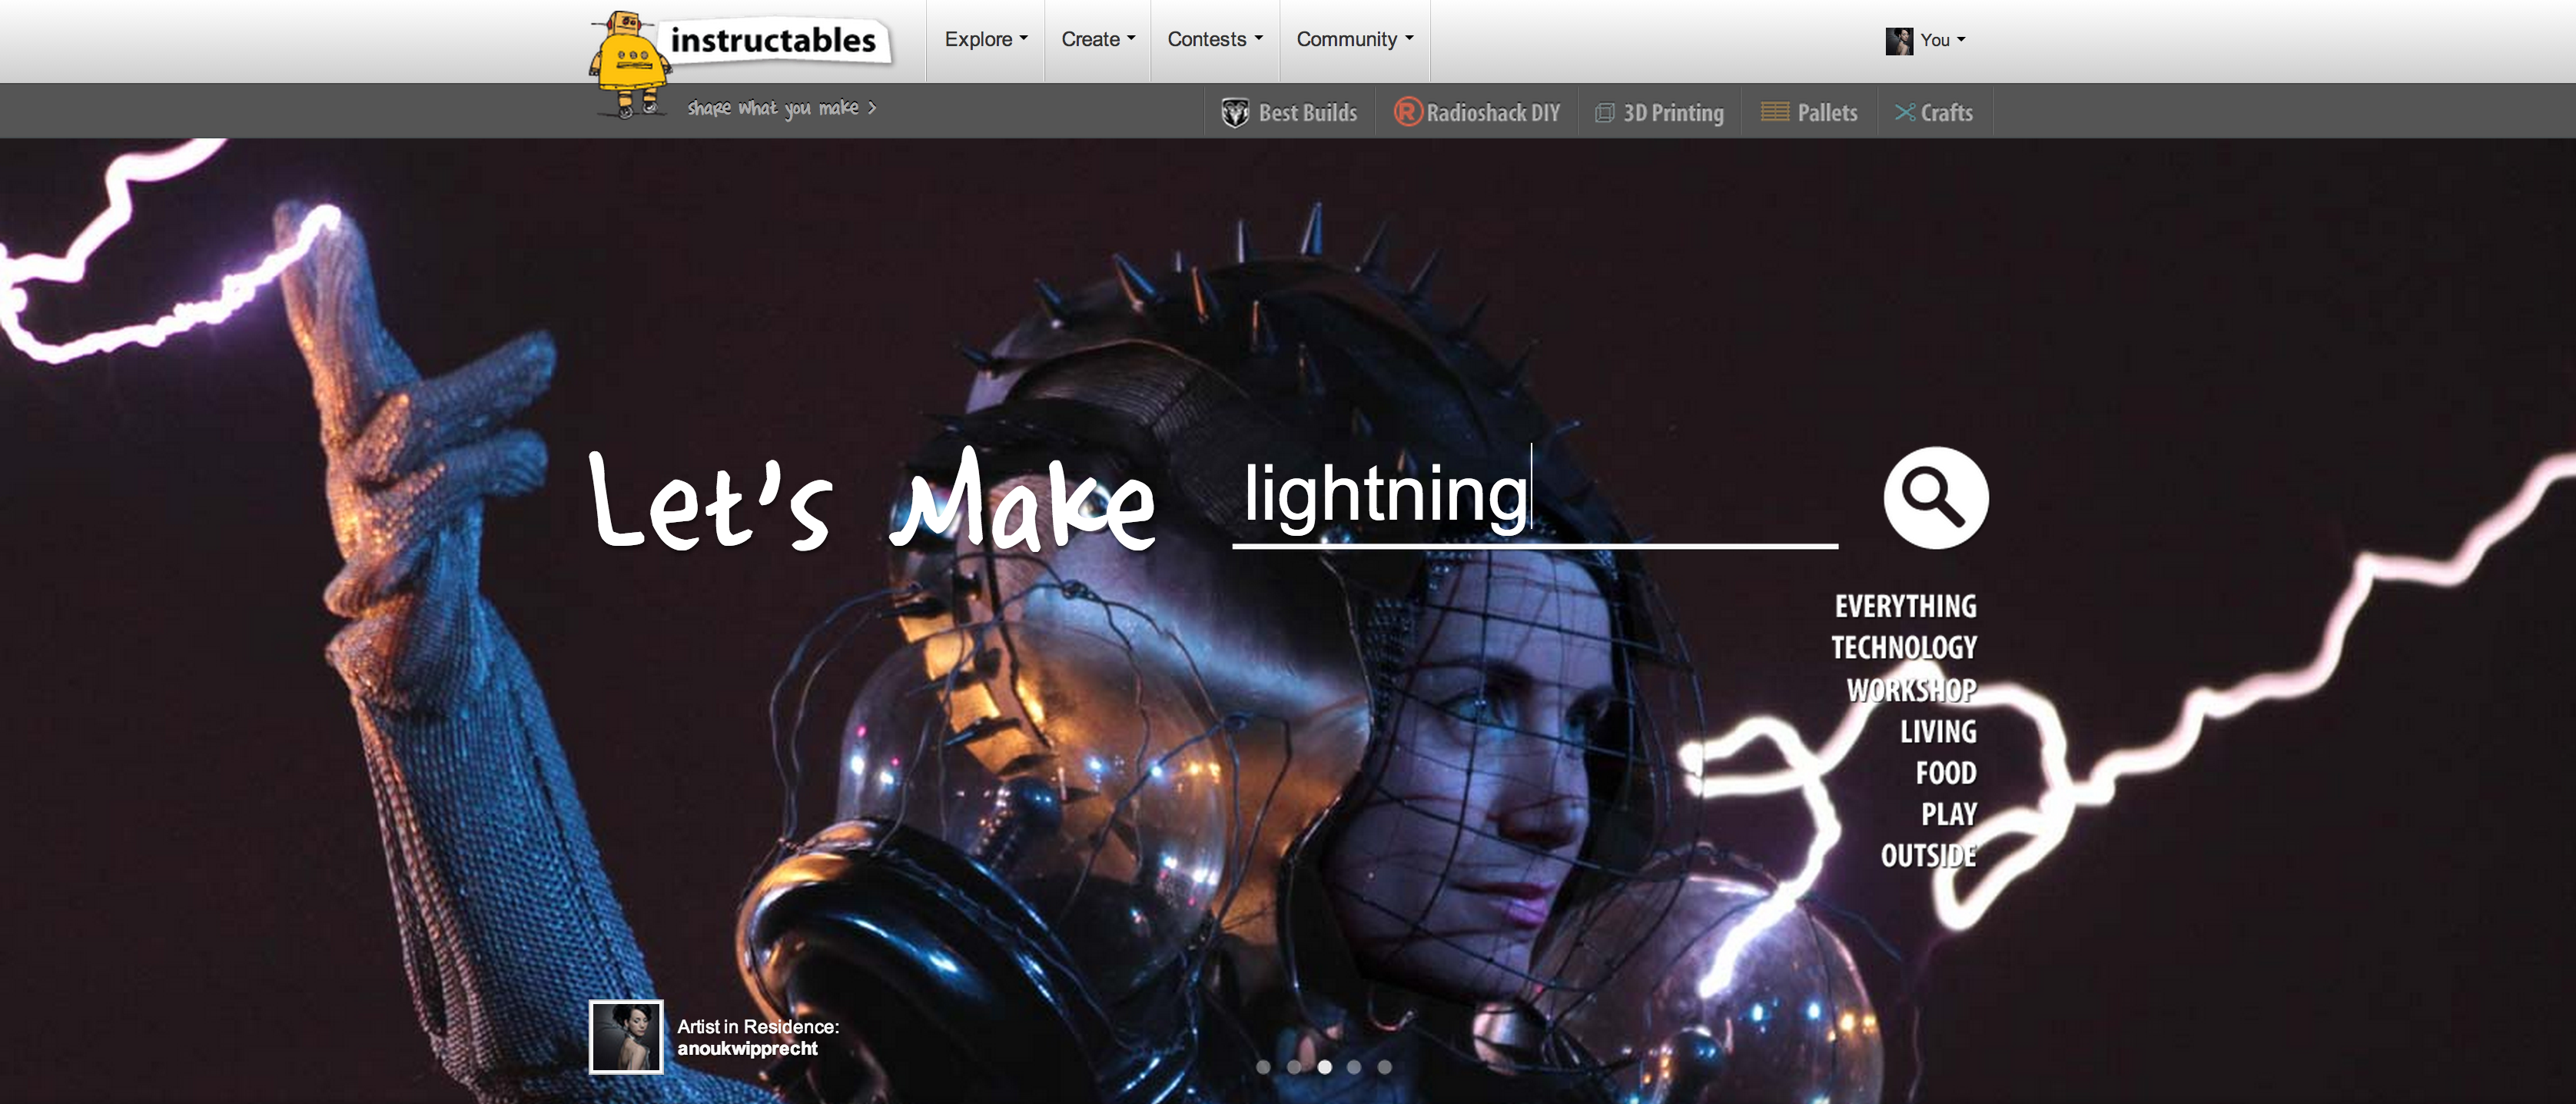Select the third carousel dot indicator

(x=1325, y=1067)
